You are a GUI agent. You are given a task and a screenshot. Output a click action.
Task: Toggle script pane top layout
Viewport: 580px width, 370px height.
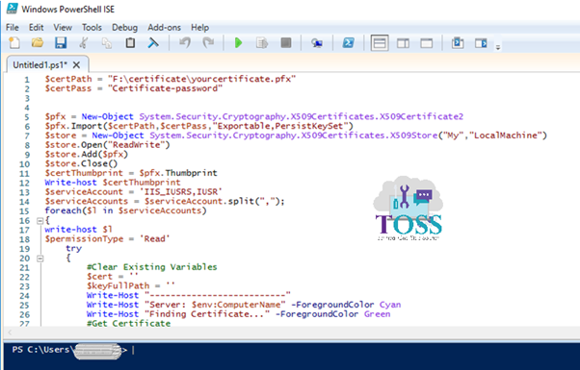(380, 43)
